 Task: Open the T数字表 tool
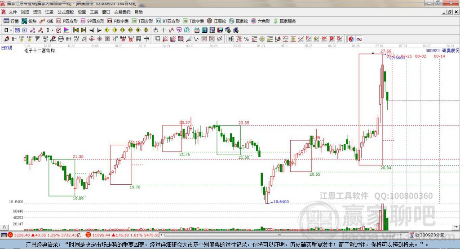click(x=193, y=21)
